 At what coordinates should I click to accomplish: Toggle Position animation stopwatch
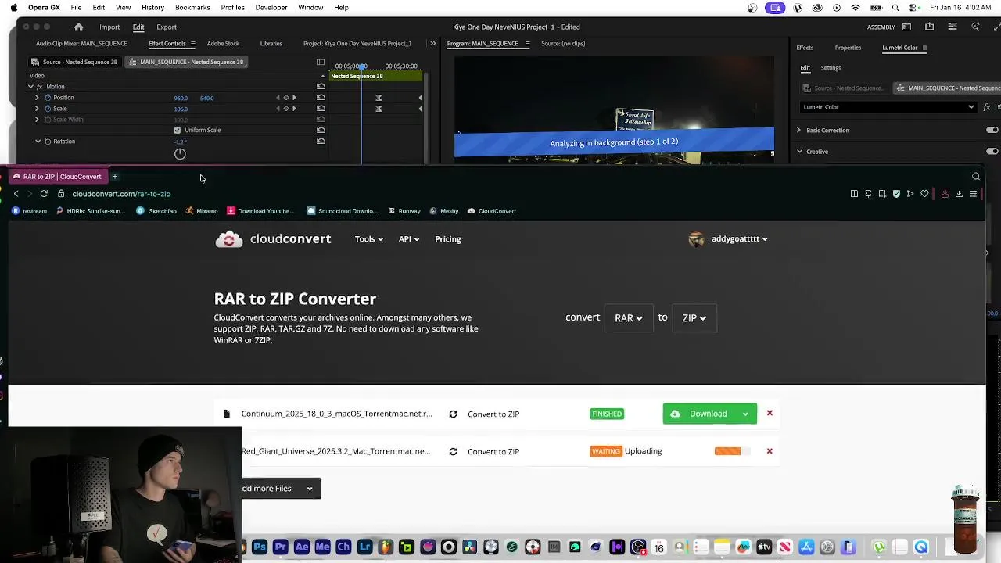[48, 98]
